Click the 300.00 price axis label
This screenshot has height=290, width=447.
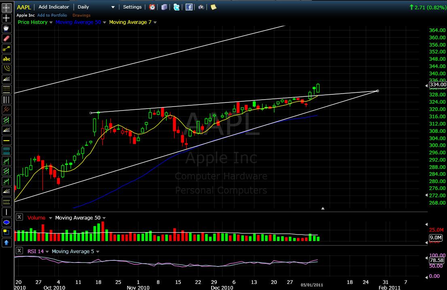(437, 145)
